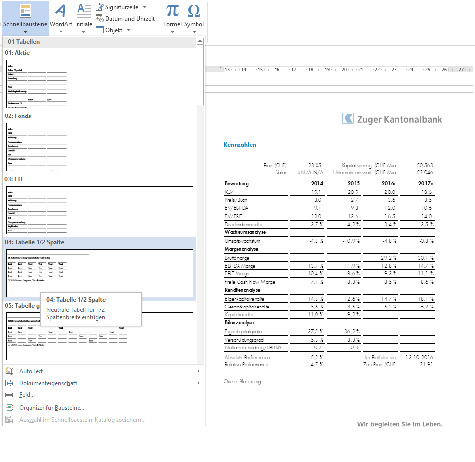The image size is (475, 462).
Task: Click the Relative Performance label
Action: (246, 364)
